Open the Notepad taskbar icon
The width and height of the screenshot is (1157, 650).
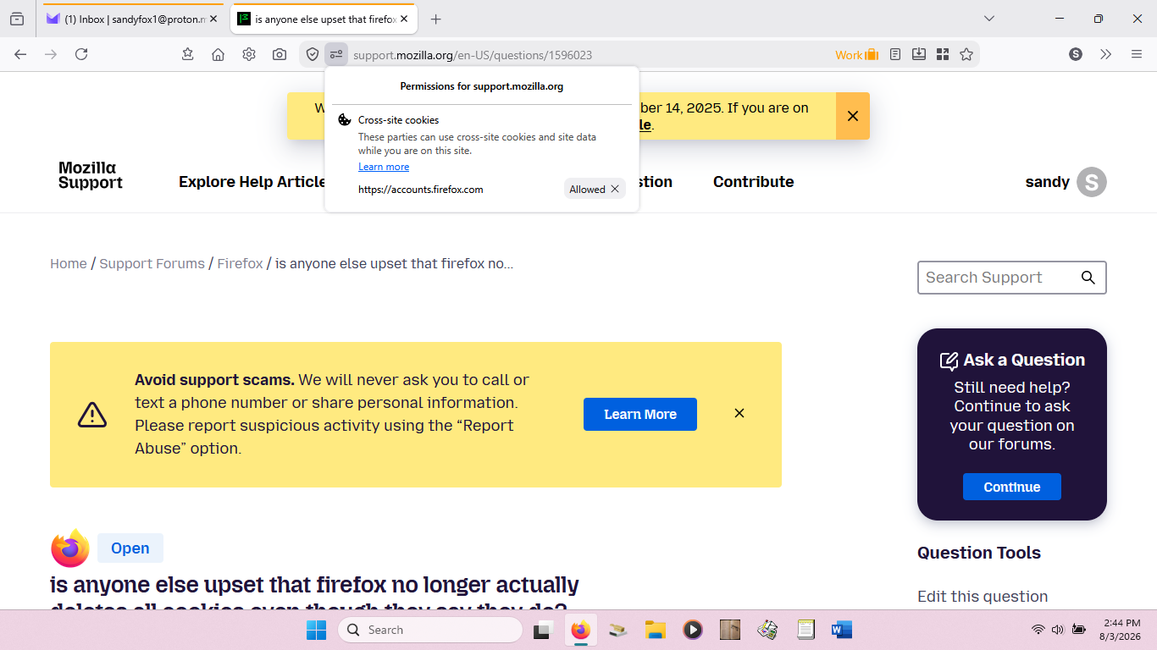(805, 630)
